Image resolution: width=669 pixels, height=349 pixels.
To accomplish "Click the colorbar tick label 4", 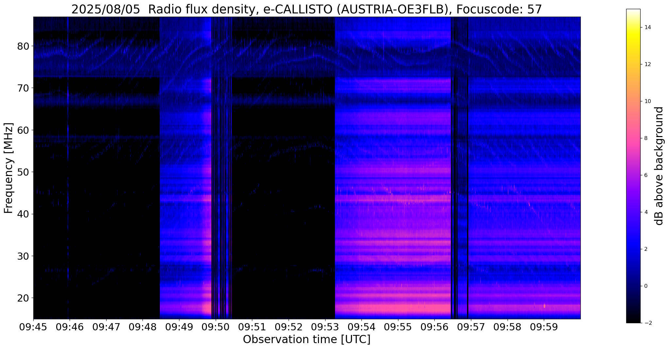I will pos(645,212).
